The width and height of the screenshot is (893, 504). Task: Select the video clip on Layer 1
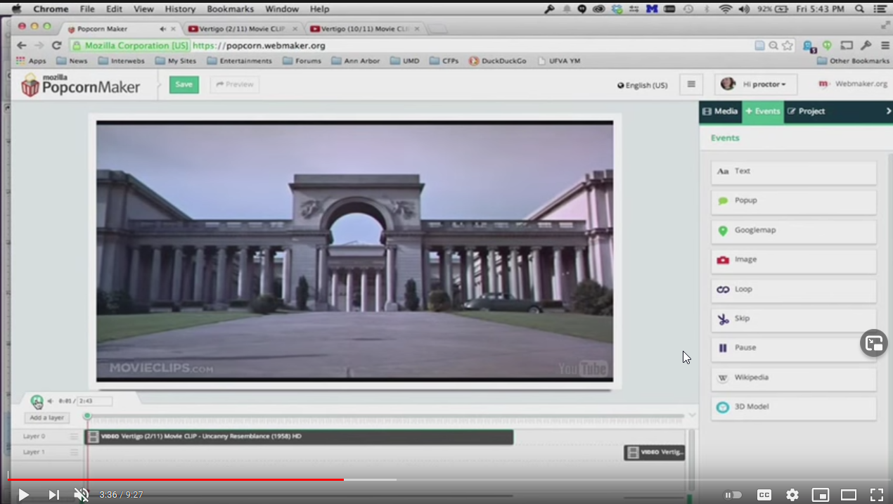click(655, 452)
